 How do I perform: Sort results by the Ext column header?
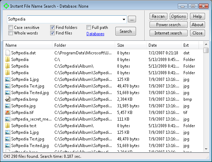190,45
